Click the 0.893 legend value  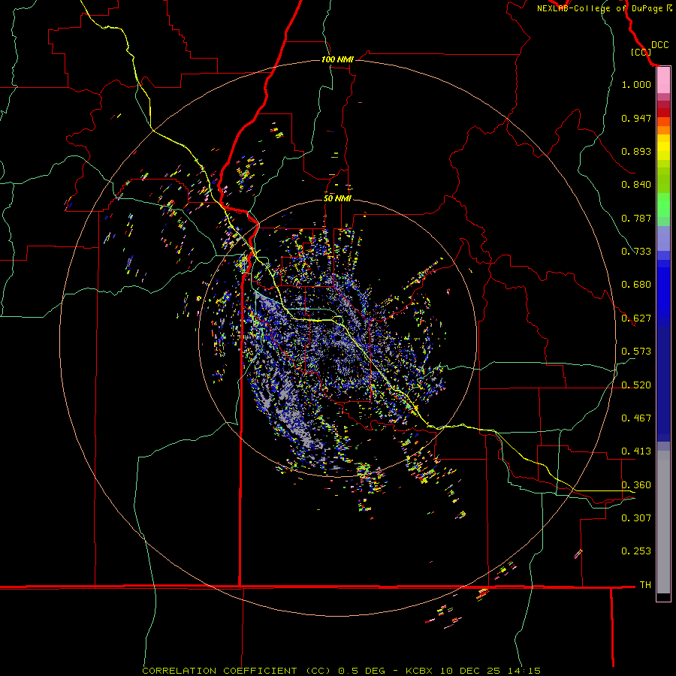pos(636,151)
